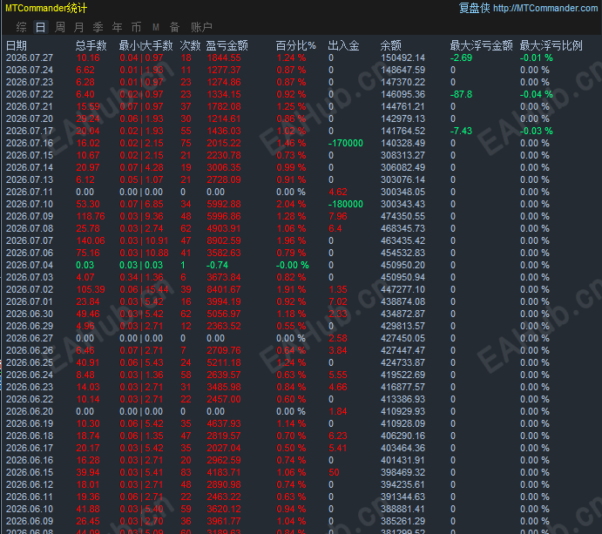Screen dimensions: 602x534
Task: Click lot range 0.03 | 10.91
Action: 144,240
